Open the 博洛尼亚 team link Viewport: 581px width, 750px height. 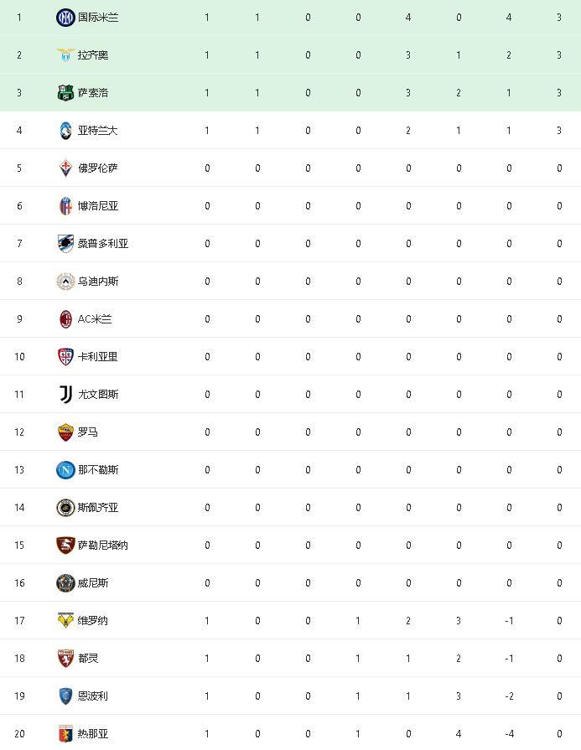click(98, 206)
